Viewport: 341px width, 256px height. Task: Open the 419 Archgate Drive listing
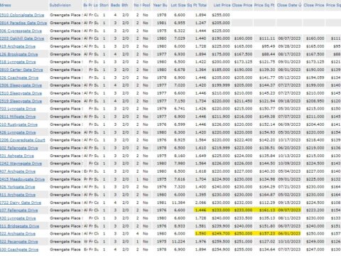click(18, 46)
